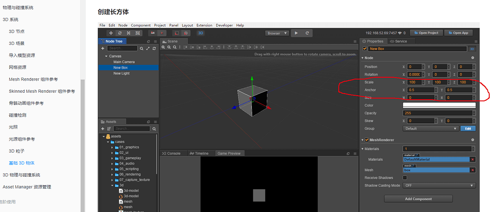Collapse the 01_graphics folder arrow
Image resolution: width=495 pixels, height=212 pixels.
[x=112, y=147]
